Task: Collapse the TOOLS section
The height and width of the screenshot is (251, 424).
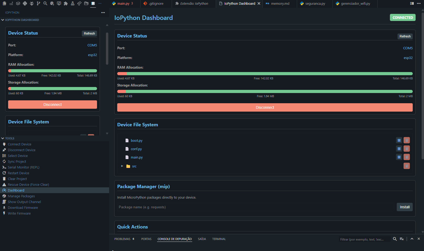Action: click(3, 138)
